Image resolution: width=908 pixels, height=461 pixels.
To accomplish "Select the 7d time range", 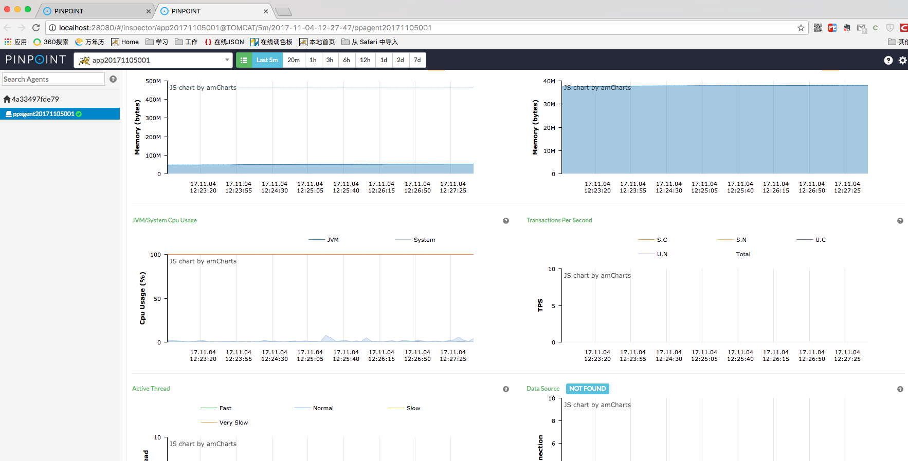I will (x=417, y=60).
